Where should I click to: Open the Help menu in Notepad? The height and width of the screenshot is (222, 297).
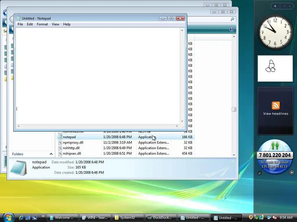coord(67,24)
